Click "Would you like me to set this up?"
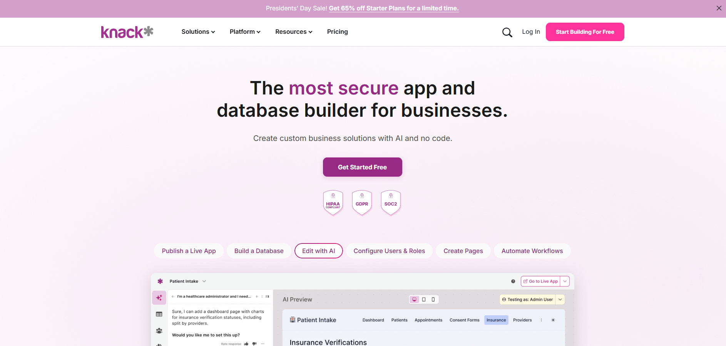The height and width of the screenshot is (346, 726). 206,335
